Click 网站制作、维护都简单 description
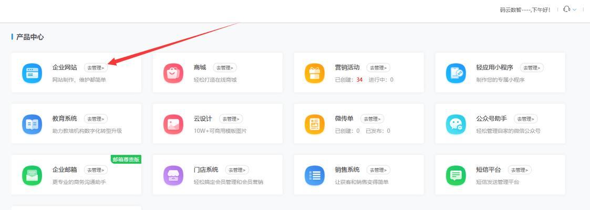Viewport: 590px width, 210px height. tap(79, 80)
